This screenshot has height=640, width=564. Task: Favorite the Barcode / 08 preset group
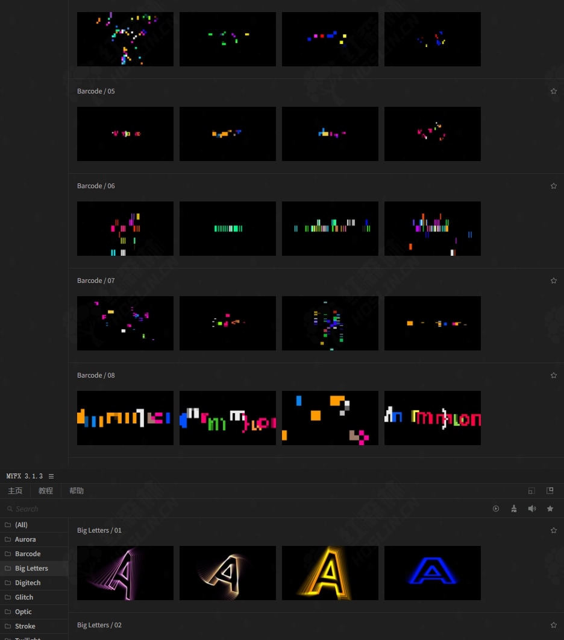click(x=553, y=375)
